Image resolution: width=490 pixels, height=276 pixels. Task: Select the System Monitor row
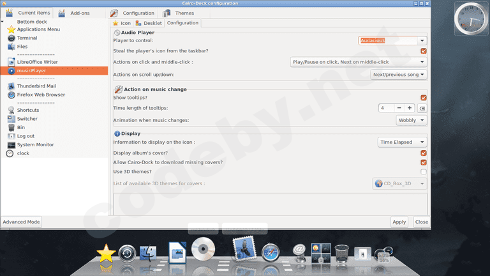coord(54,145)
